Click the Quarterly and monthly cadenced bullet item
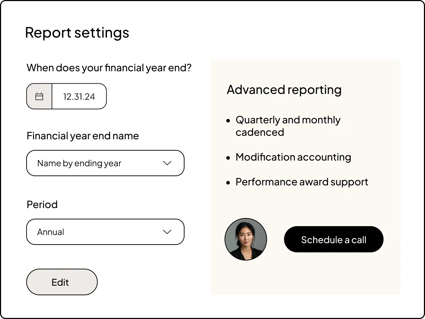The width and height of the screenshot is (425, 319). 288,126
